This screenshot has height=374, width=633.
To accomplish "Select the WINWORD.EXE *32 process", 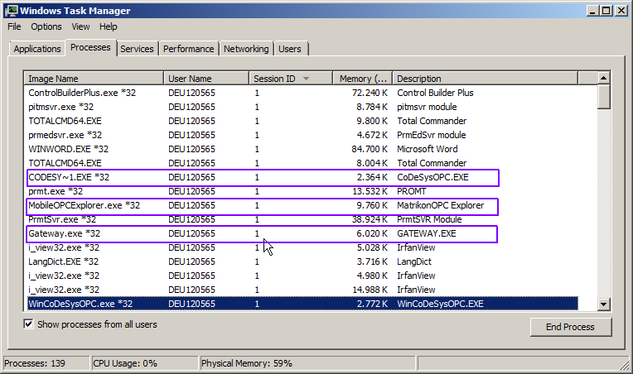I will point(302,149).
